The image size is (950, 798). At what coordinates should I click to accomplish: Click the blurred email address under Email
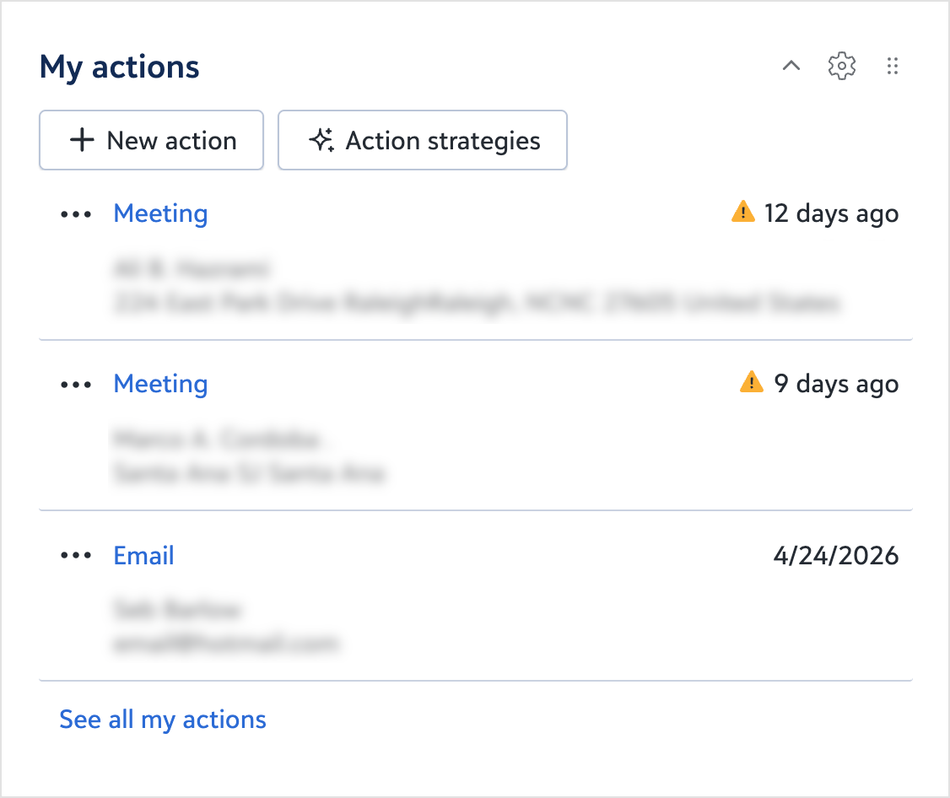point(226,644)
